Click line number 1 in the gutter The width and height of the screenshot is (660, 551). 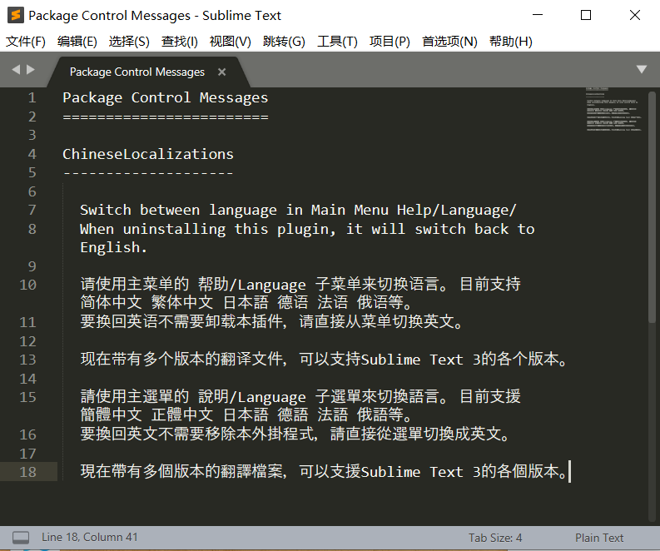coord(32,98)
